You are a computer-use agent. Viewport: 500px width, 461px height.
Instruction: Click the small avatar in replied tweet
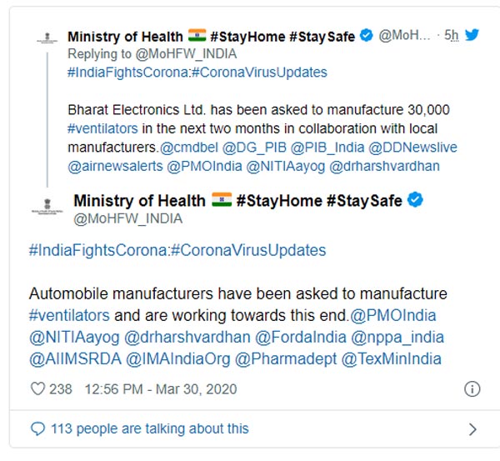click(x=47, y=38)
